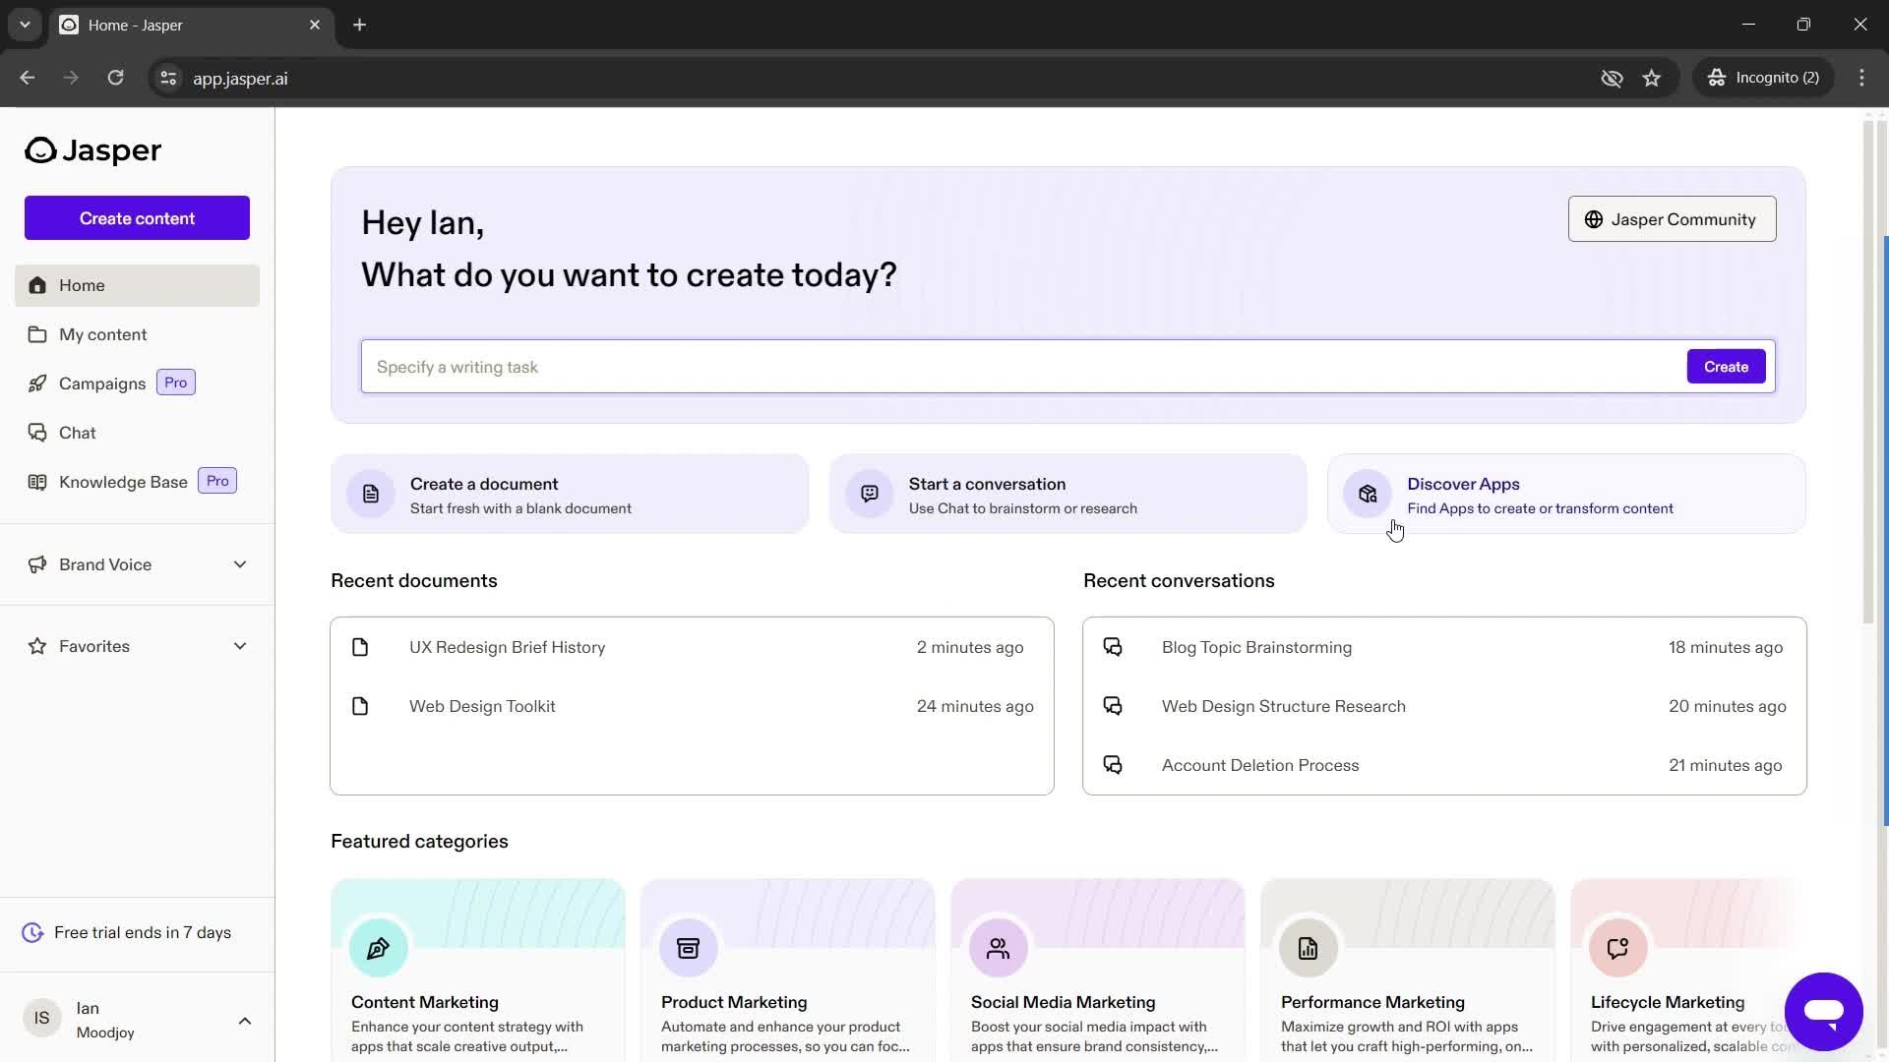Click the Chat sidebar icon
The image size is (1889, 1062).
tap(36, 432)
